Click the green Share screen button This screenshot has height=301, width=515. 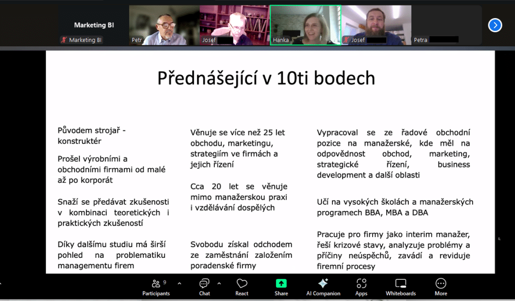(x=281, y=287)
